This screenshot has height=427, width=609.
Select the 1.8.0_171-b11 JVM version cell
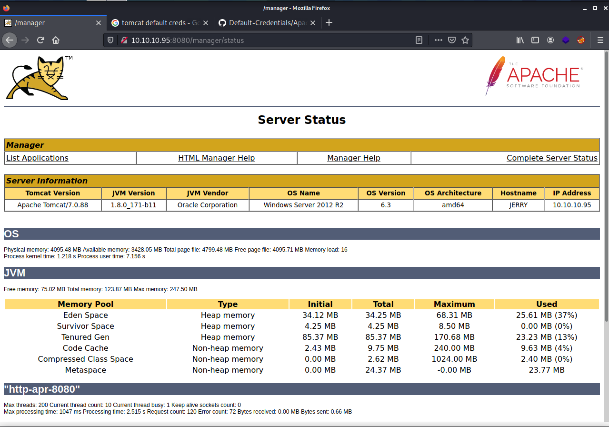(134, 205)
